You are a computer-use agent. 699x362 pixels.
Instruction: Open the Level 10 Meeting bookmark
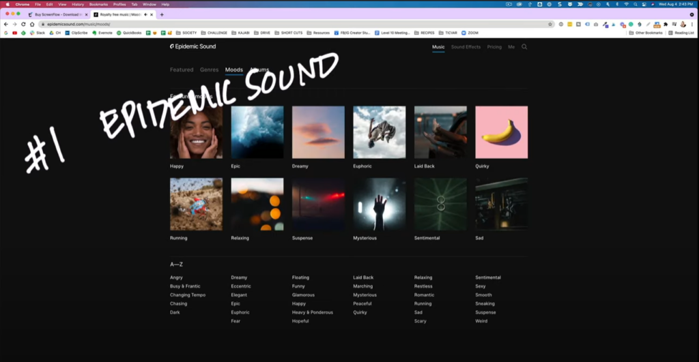(393, 33)
